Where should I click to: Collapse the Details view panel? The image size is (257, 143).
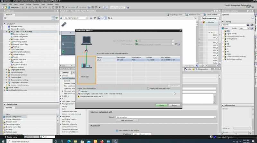click(x=4, y=104)
